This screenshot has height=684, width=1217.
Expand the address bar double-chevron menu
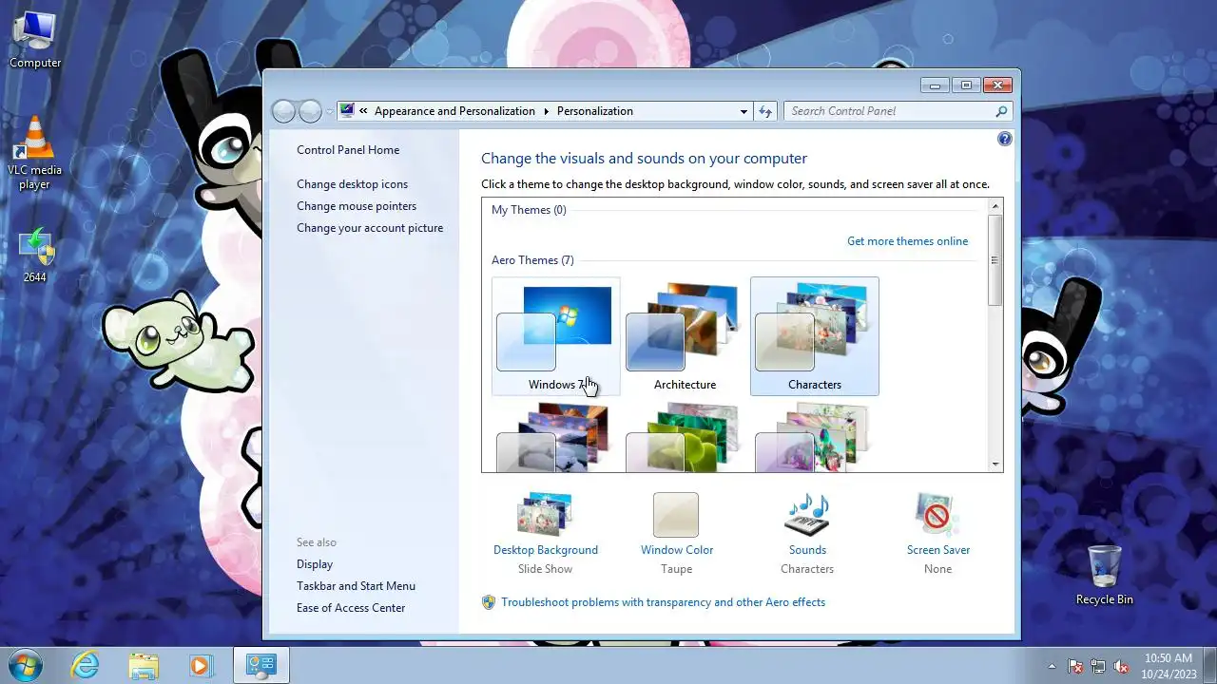(x=363, y=111)
